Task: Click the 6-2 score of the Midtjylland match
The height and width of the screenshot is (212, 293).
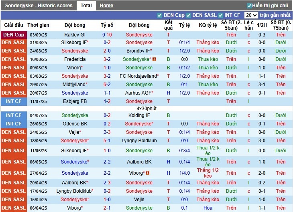Action: (x=107, y=85)
